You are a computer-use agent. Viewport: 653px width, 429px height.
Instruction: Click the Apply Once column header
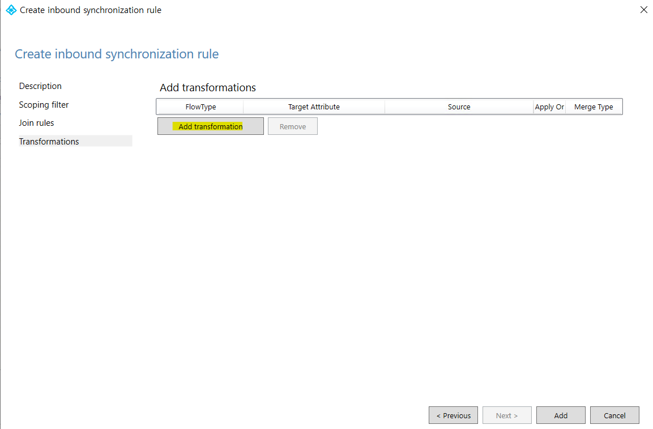pos(549,107)
